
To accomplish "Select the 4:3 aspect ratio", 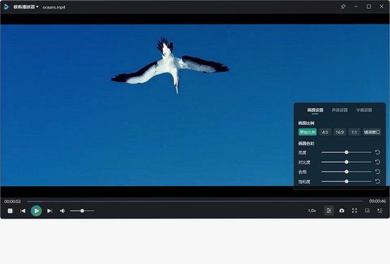I will (x=325, y=132).
